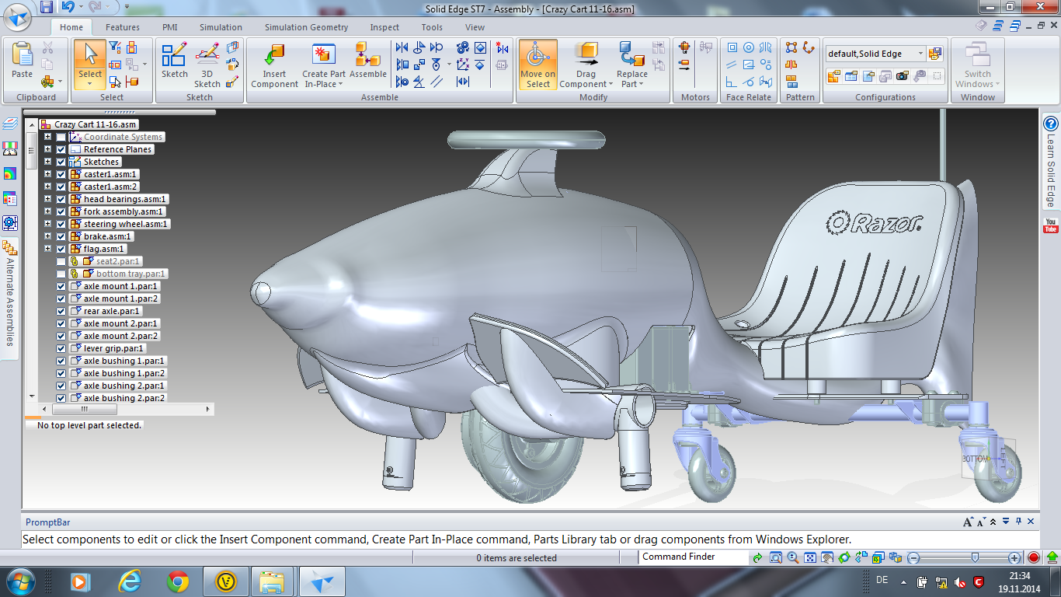Expand the fork assembly.asm:1 node
This screenshot has height=597, width=1061.
47,211
